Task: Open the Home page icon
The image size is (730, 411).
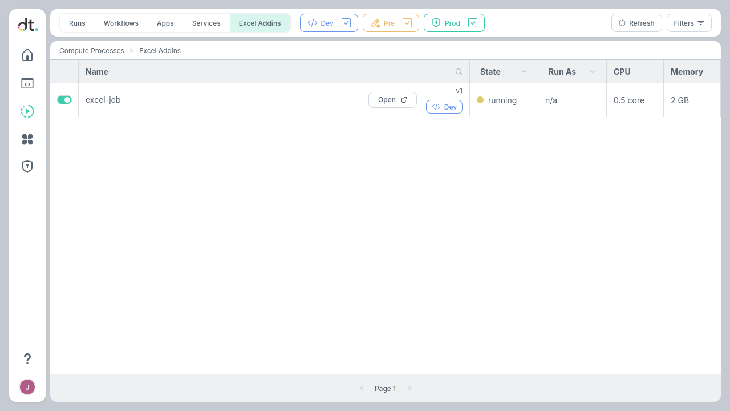Action: (27, 55)
